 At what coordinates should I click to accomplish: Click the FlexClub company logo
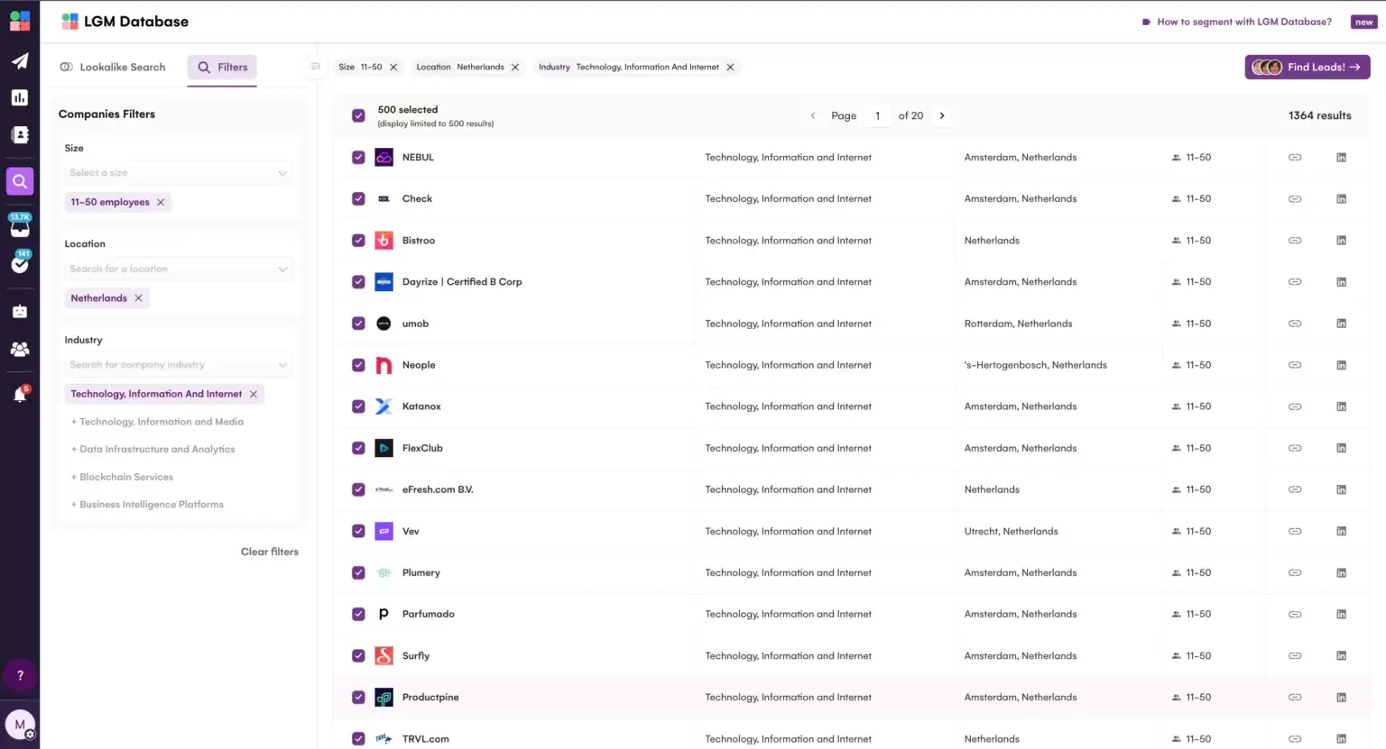tap(383, 448)
